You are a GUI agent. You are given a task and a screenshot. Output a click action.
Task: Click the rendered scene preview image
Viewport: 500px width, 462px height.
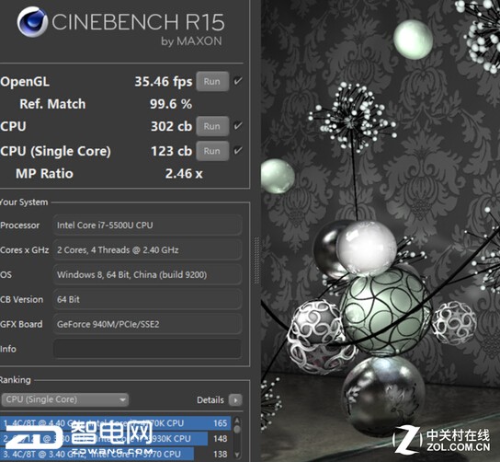[x=381, y=231]
